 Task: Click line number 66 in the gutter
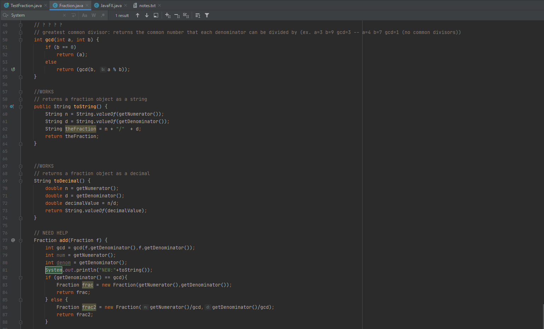pos(5,158)
